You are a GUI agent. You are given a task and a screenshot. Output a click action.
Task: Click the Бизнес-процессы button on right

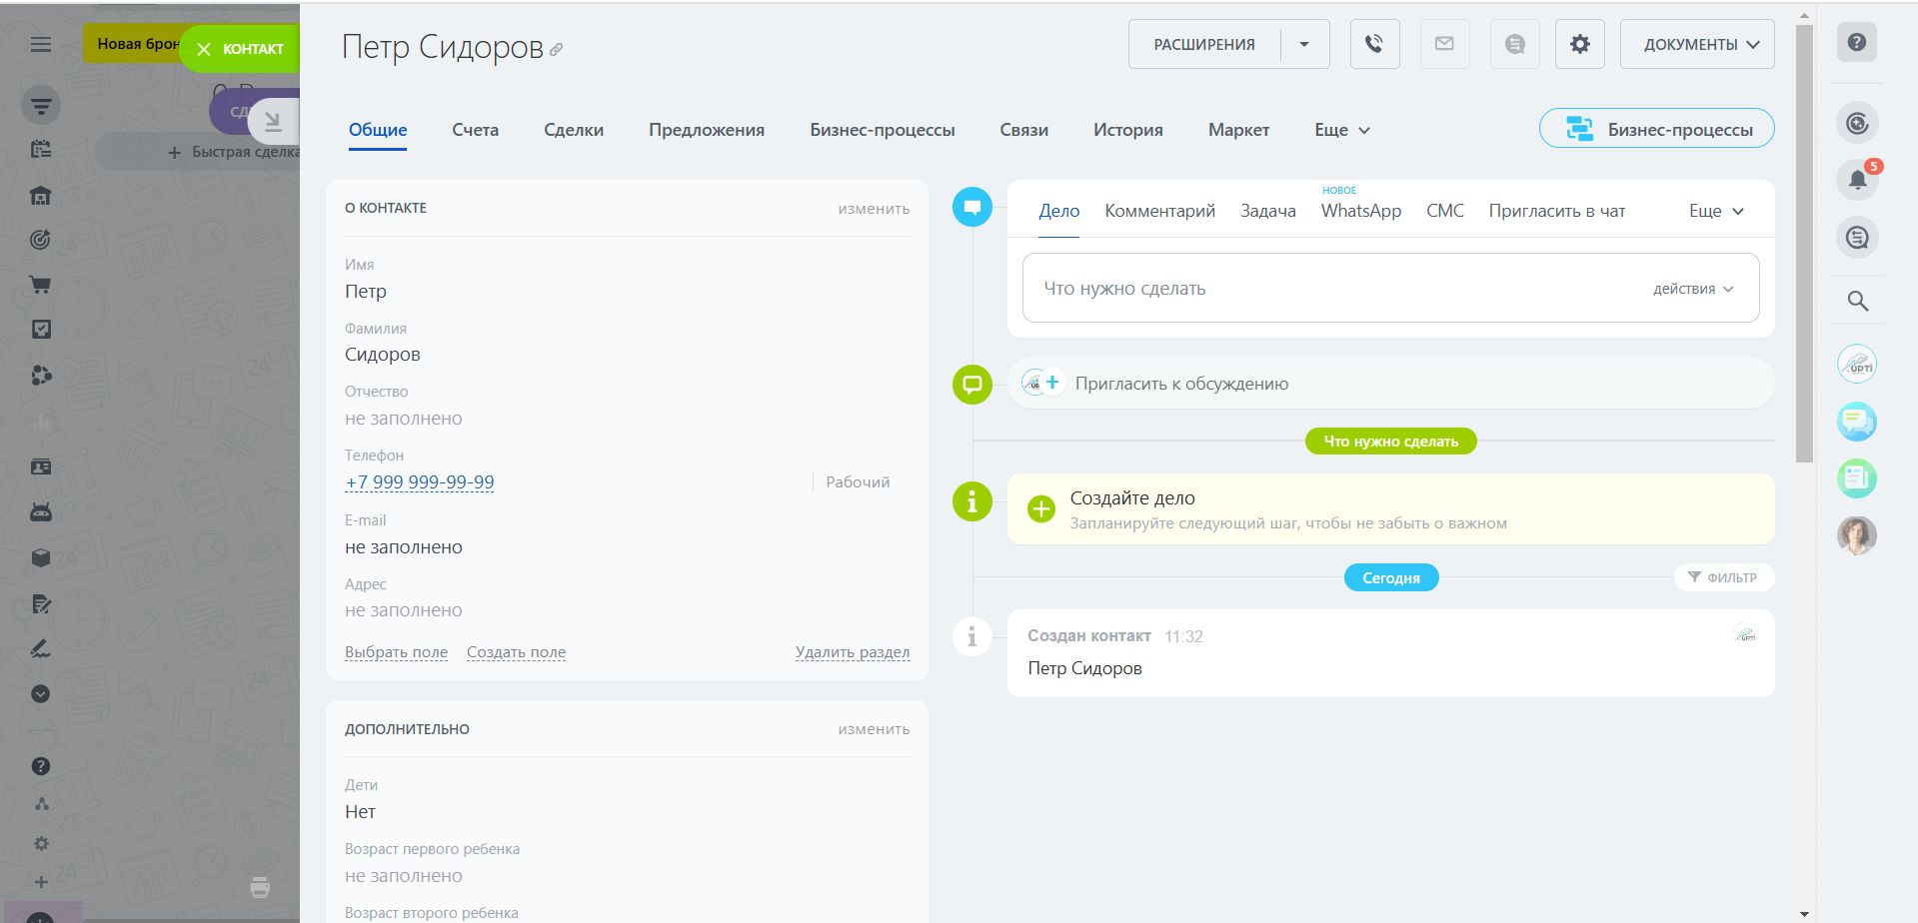click(x=1656, y=129)
